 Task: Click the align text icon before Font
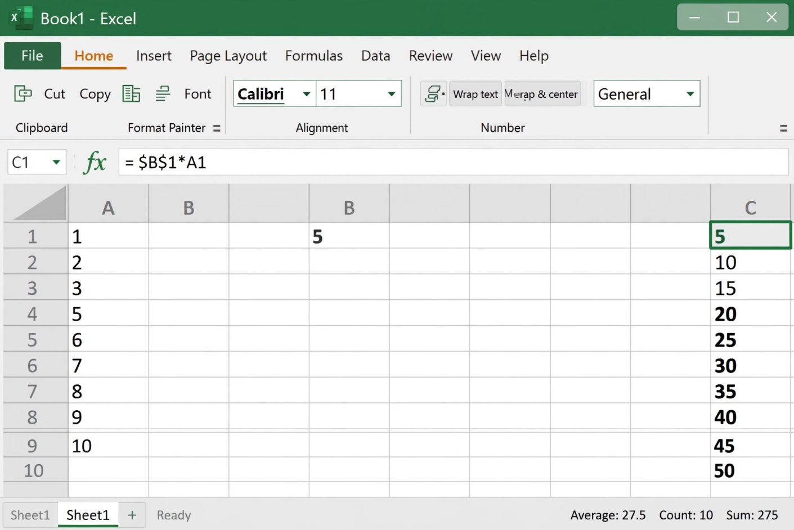click(x=163, y=93)
